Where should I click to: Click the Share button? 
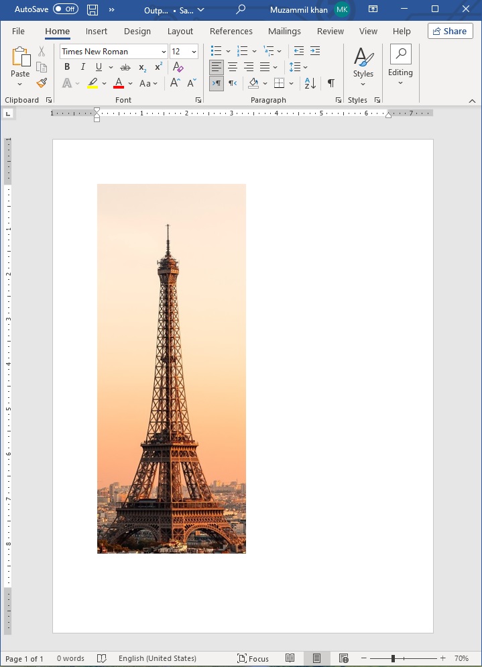(x=450, y=31)
